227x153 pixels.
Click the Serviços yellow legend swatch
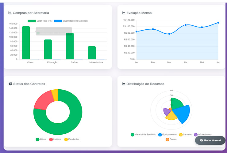181,135
